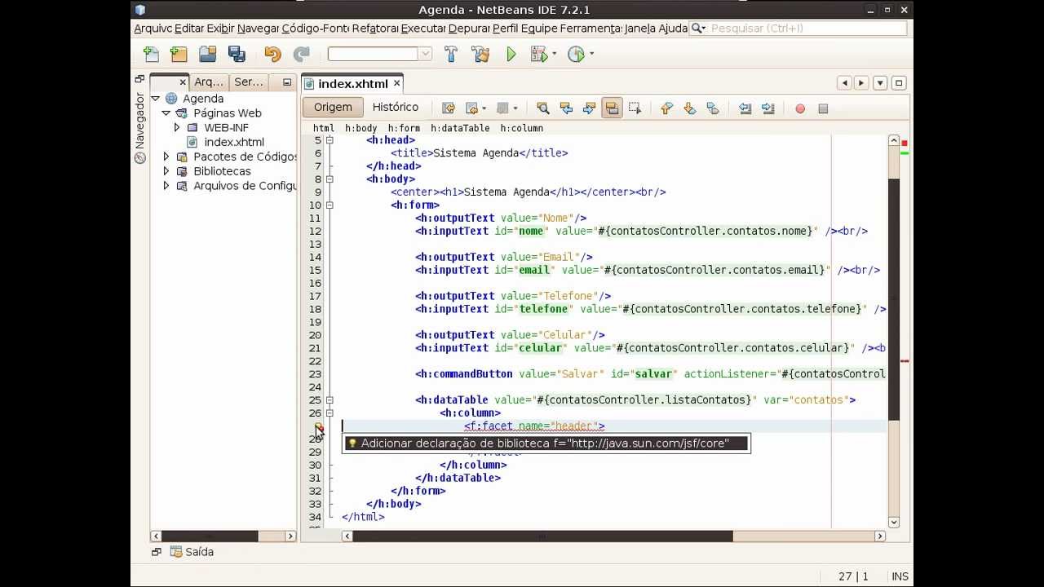The width and height of the screenshot is (1044, 587).
Task: Find the previous occurrence in editor
Action: [x=566, y=108]
